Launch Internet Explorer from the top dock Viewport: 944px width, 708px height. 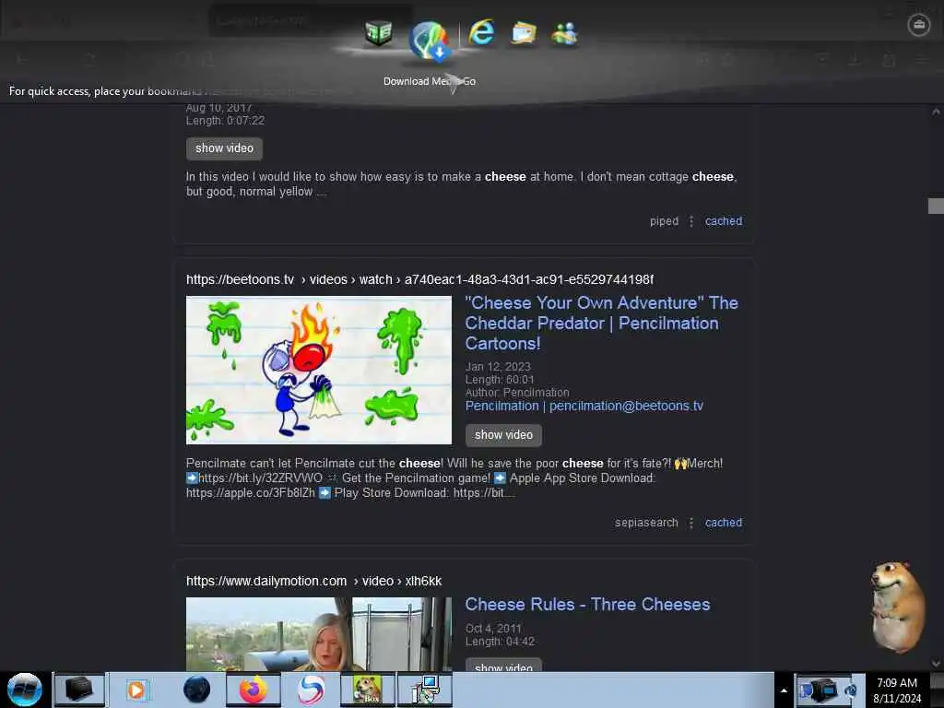coord(481,32)
